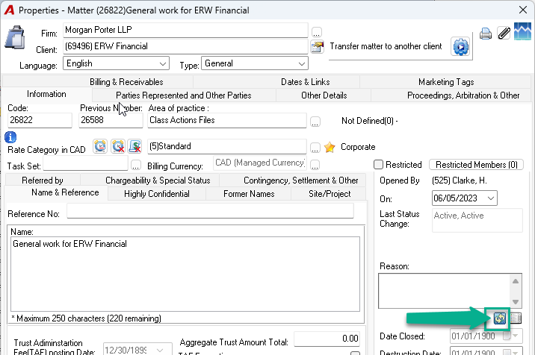Open the Highly Confidential sub-tab
Image resolution: width=535 pixels, height=355 pixels.
tap(157, 194)
